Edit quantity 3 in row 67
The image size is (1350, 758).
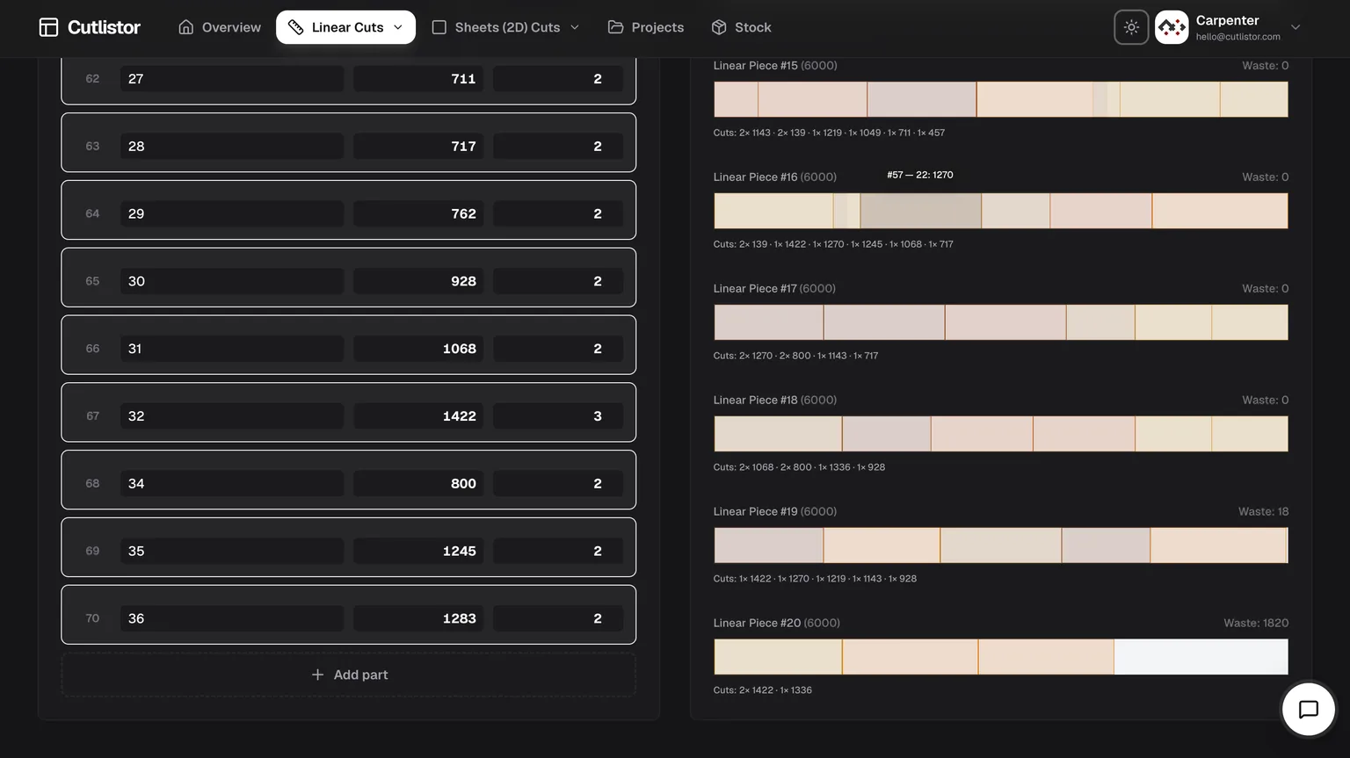point(558,416)
